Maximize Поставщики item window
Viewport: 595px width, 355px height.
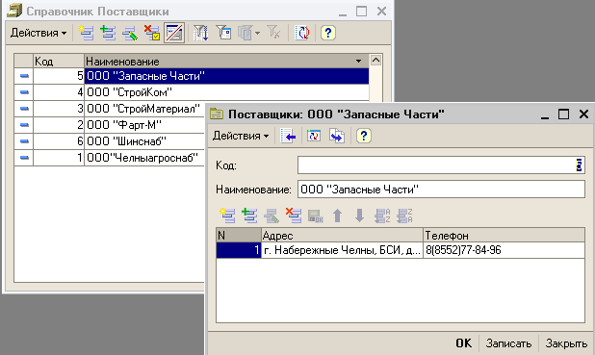pos(564,114)
